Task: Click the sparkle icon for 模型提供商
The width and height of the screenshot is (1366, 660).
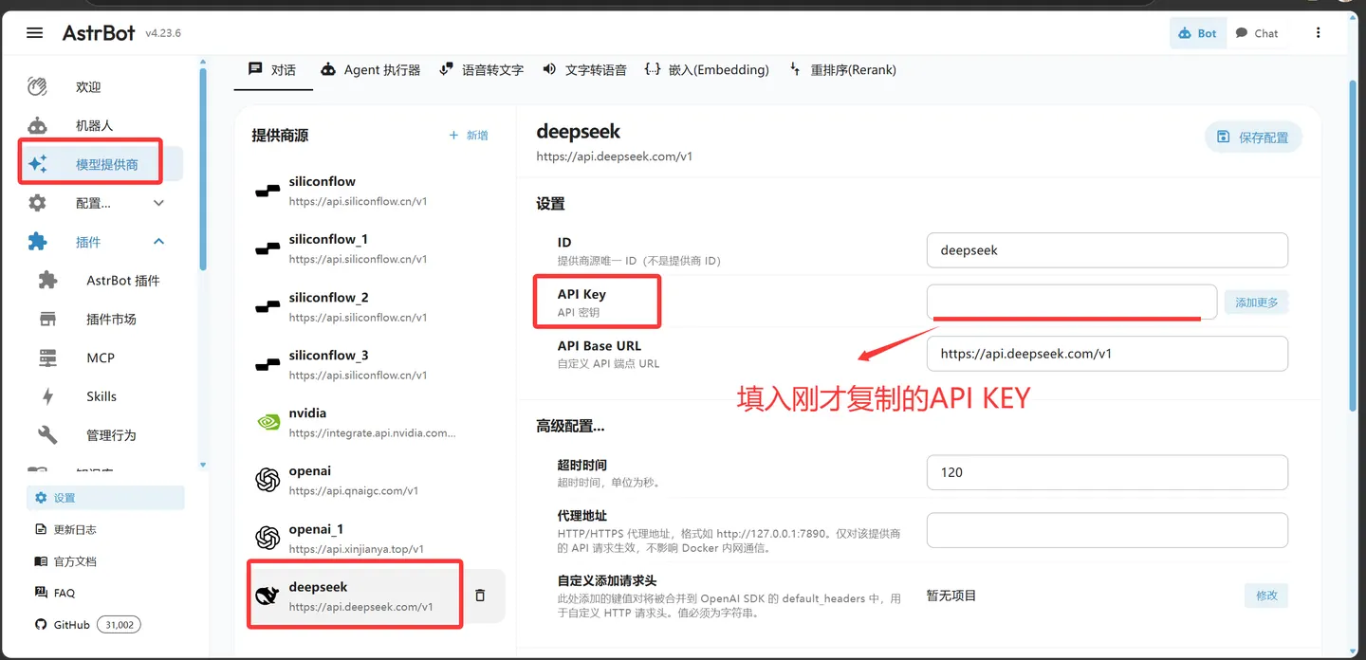Action: [37, 164]
